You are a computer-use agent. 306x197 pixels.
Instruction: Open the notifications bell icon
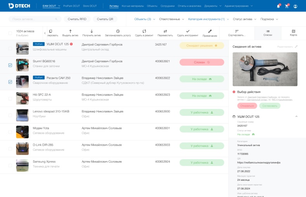pyautogui.click(x=278, y=6)
